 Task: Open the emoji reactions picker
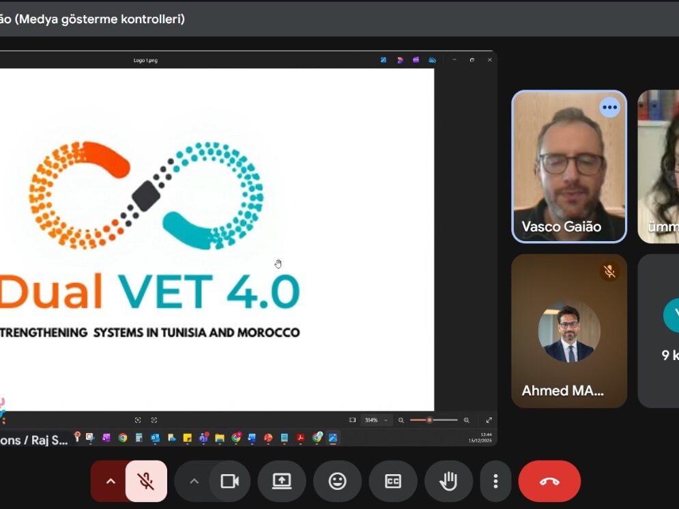coord(337,482)
